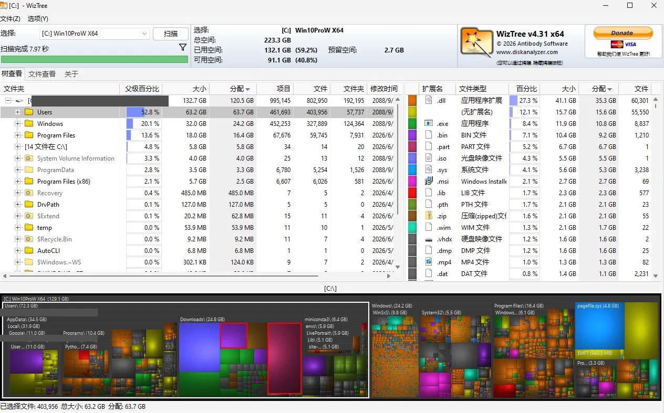Switch to the 树查看 tab
This screenshot has height=413, width=664.
(12, 74)
